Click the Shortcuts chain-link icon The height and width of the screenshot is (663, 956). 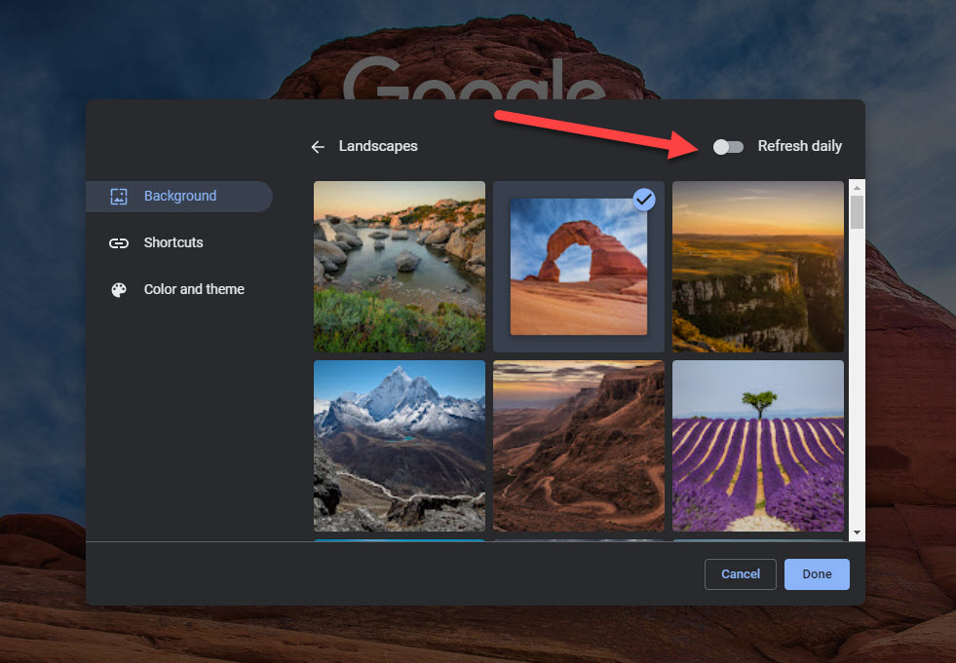click(118, 242)
